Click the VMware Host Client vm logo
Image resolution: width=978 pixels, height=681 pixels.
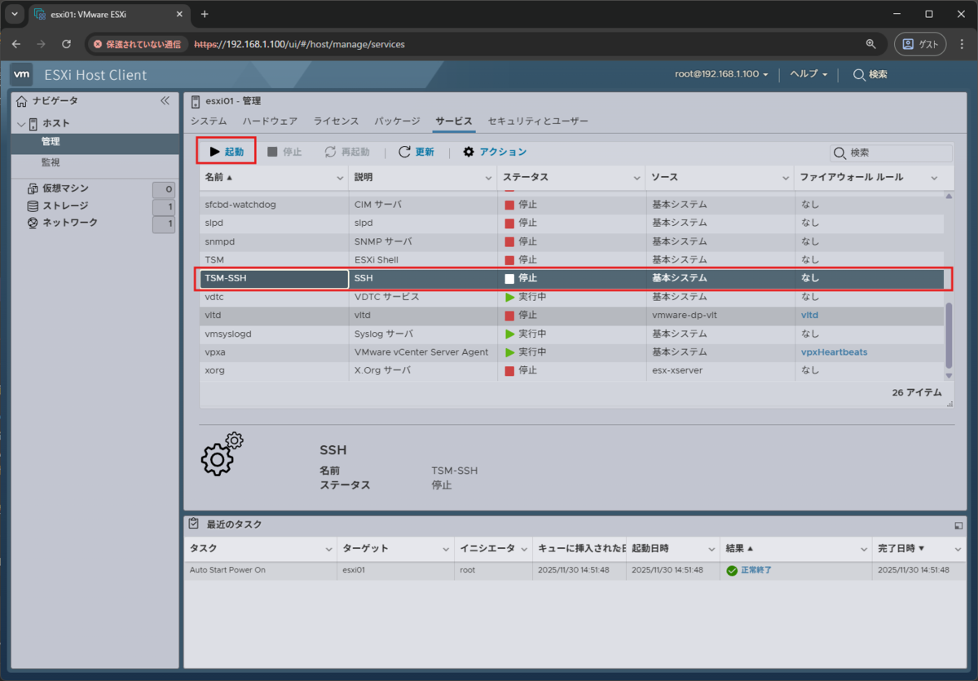[21, 74]
